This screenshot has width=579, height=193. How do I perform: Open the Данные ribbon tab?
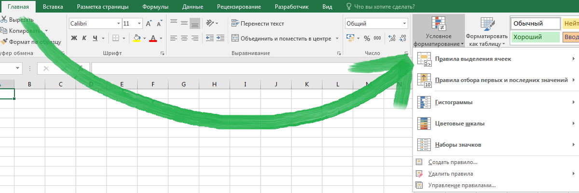(x=193, y=7)
